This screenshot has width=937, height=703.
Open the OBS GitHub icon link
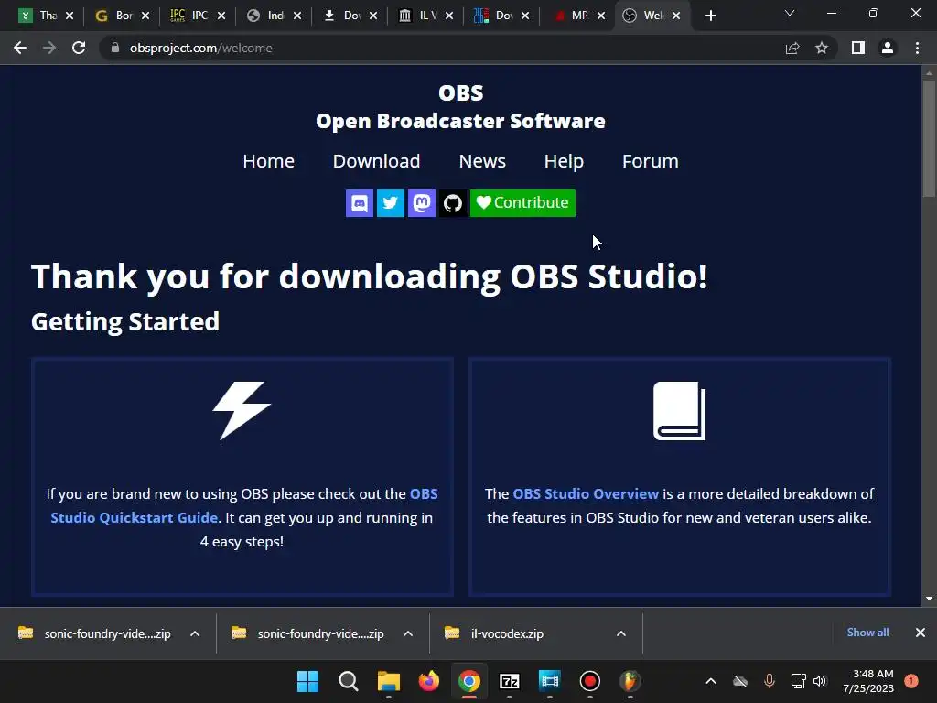[x=452, y=203]
